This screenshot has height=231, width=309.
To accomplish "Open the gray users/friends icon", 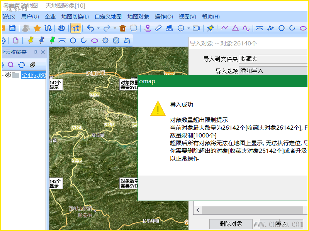I will (x=26, y=28).
